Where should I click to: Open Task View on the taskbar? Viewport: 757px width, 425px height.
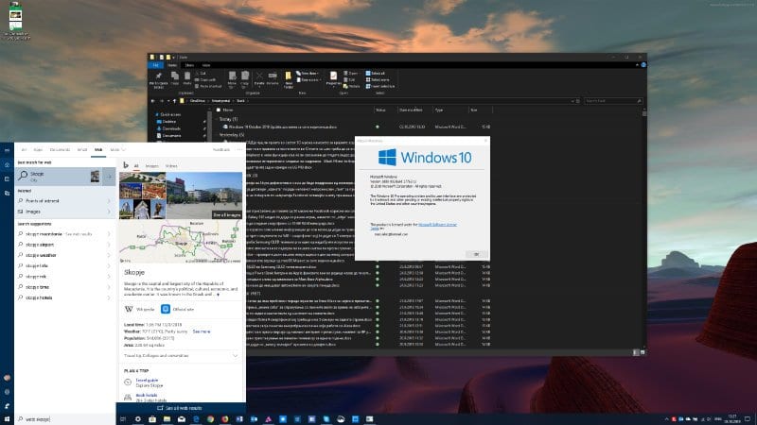[x=123, y=419]
